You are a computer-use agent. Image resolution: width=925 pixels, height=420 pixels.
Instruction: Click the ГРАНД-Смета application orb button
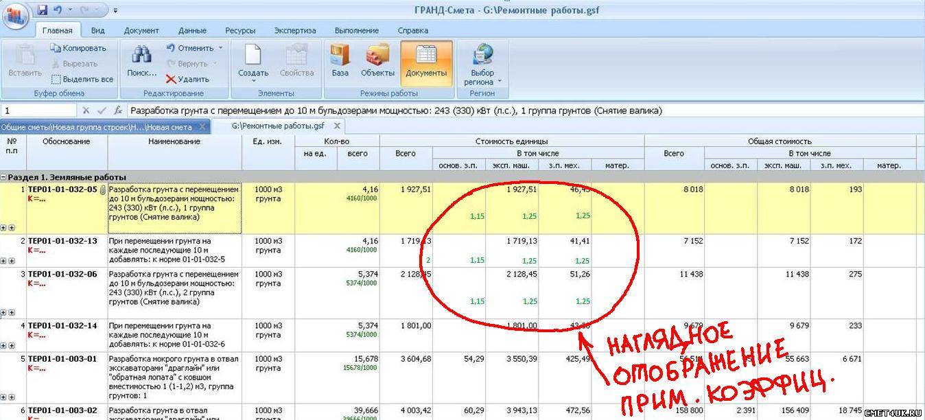pyautogui.click(x=15, y=14)
